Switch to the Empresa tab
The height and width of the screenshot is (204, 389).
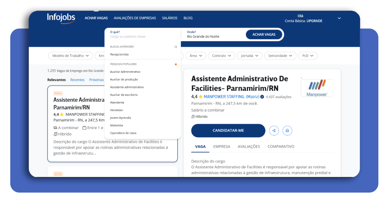[221, 147]
